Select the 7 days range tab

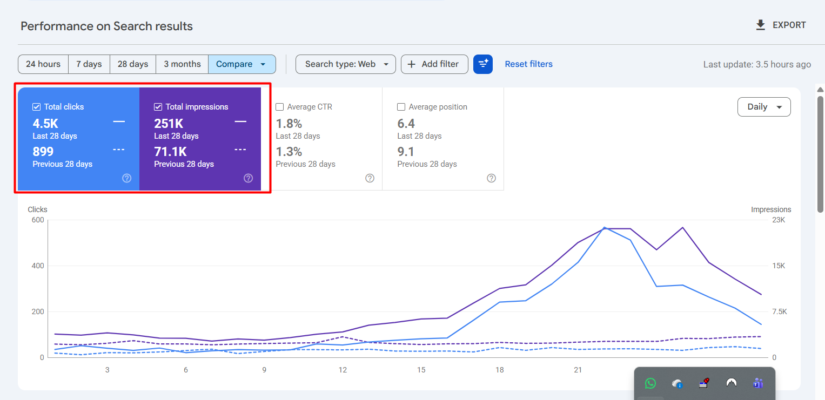coord(89,64)
